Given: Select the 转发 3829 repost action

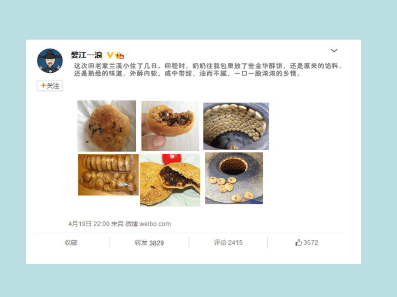Looking at the screenshot, I should point(149,243).
